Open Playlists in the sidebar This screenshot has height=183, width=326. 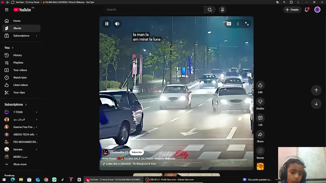(21, 63)
